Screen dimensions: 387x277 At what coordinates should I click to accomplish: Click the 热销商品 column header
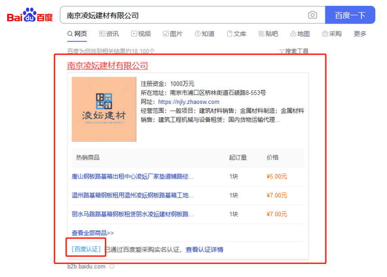pyautogui.click(x=88, y=157)
